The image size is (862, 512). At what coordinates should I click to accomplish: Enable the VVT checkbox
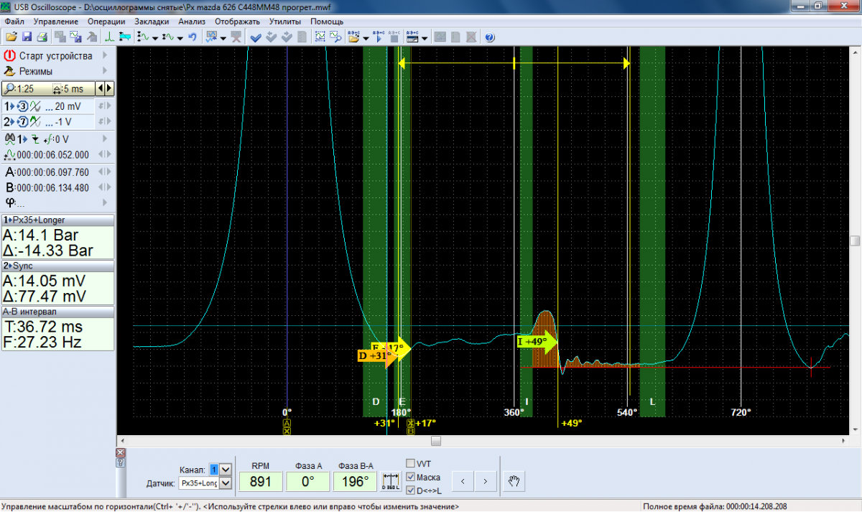click(411, 464)
